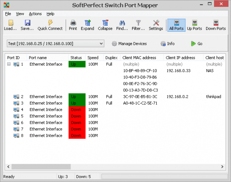Click the horizontal scrollbar thumb

pyautogui.click(x=41, y=167)
